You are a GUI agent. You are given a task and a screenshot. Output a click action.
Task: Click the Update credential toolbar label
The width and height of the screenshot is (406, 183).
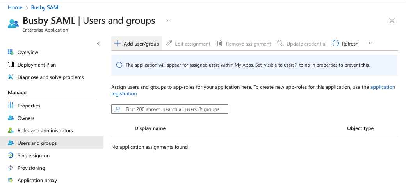306,44
